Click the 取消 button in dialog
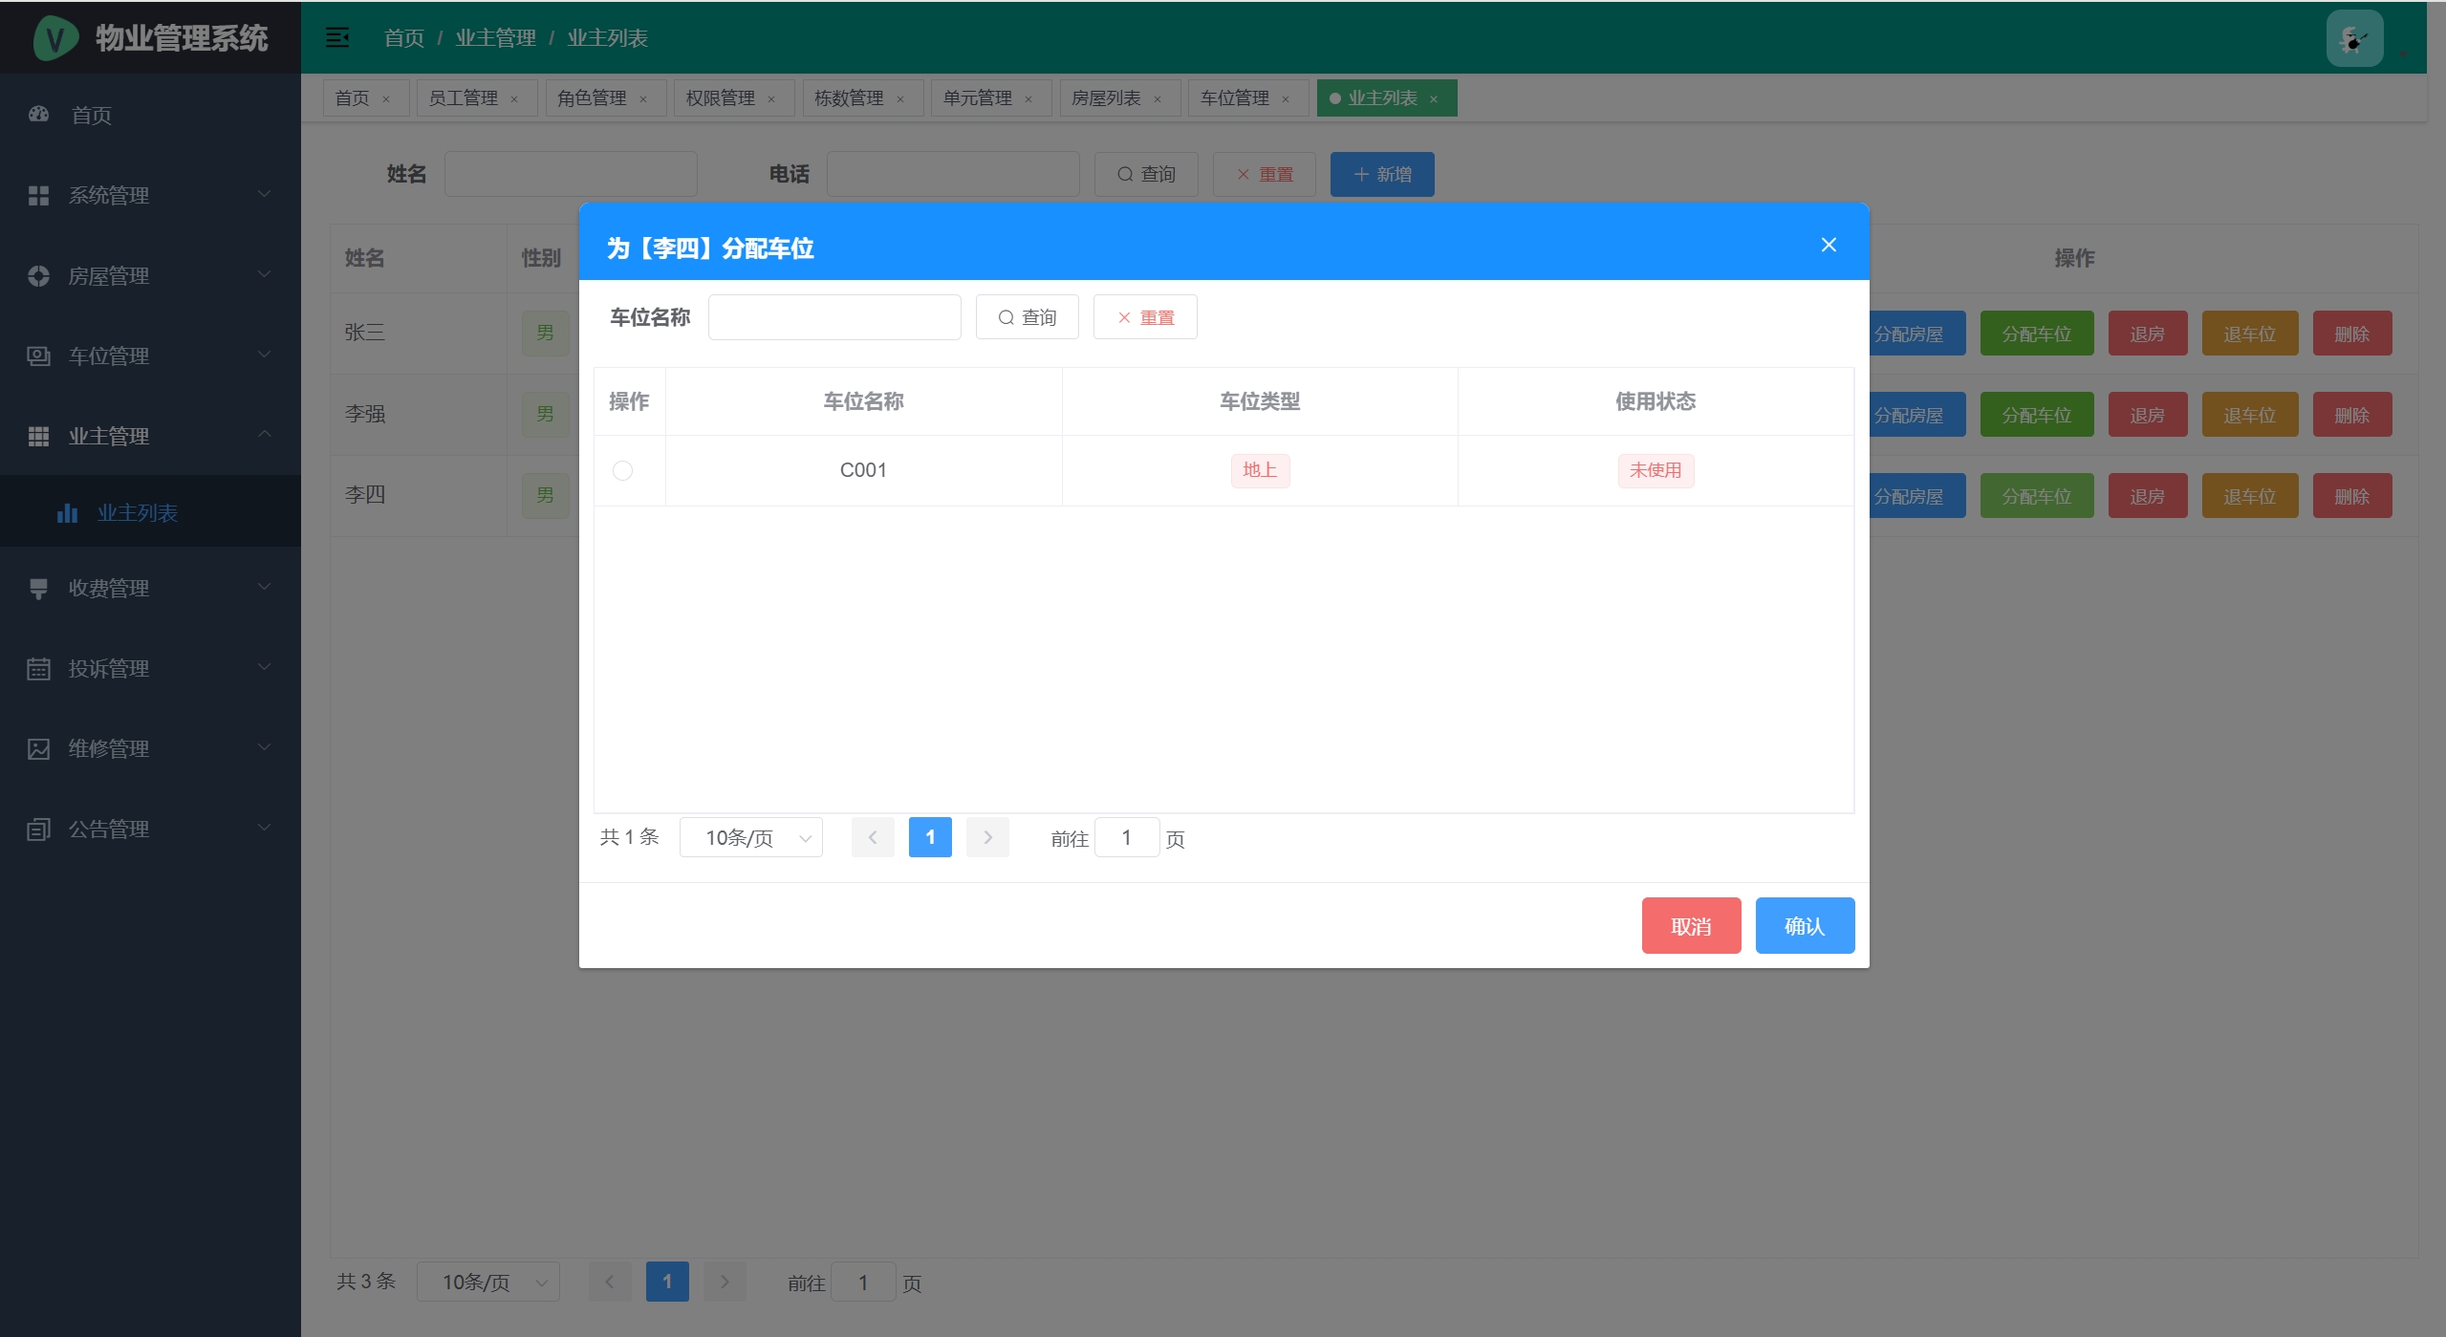This screenshot has width=2446, height=1337. 1690,925
